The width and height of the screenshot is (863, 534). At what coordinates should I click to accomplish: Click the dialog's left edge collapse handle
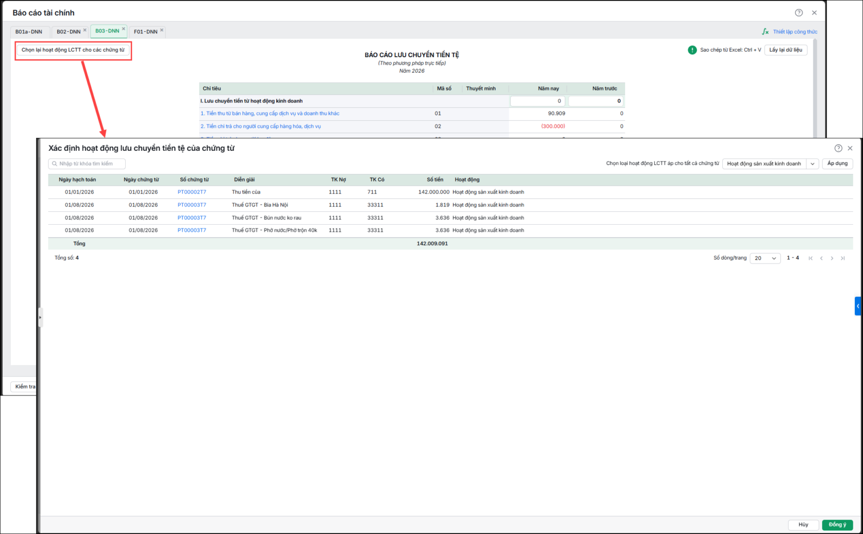coord(40,317)
